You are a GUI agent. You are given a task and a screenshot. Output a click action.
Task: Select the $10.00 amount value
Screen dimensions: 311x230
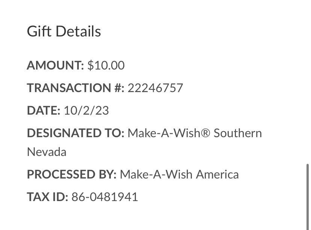point(106,65)
